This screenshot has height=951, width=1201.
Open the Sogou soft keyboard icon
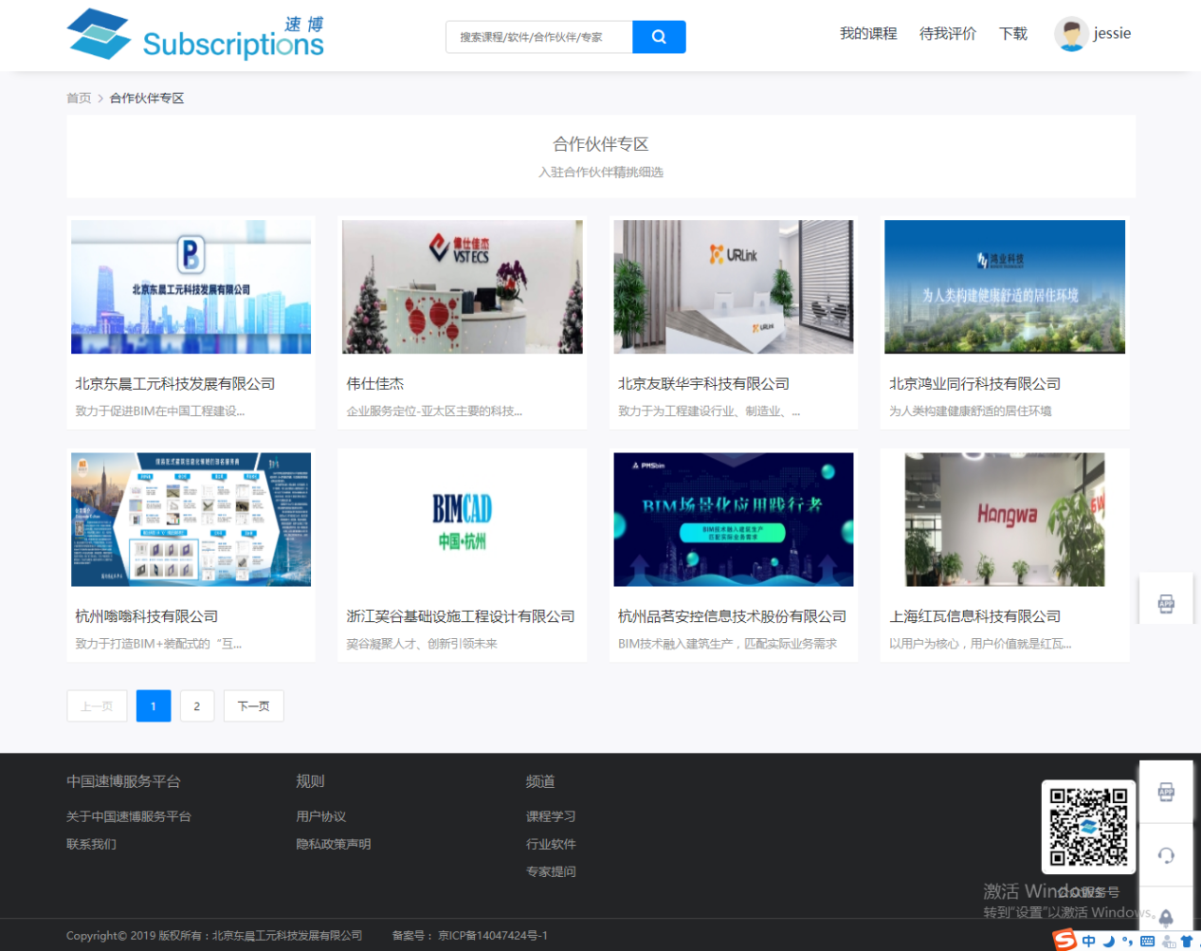pyautogui.click(x=1147, y=942)
